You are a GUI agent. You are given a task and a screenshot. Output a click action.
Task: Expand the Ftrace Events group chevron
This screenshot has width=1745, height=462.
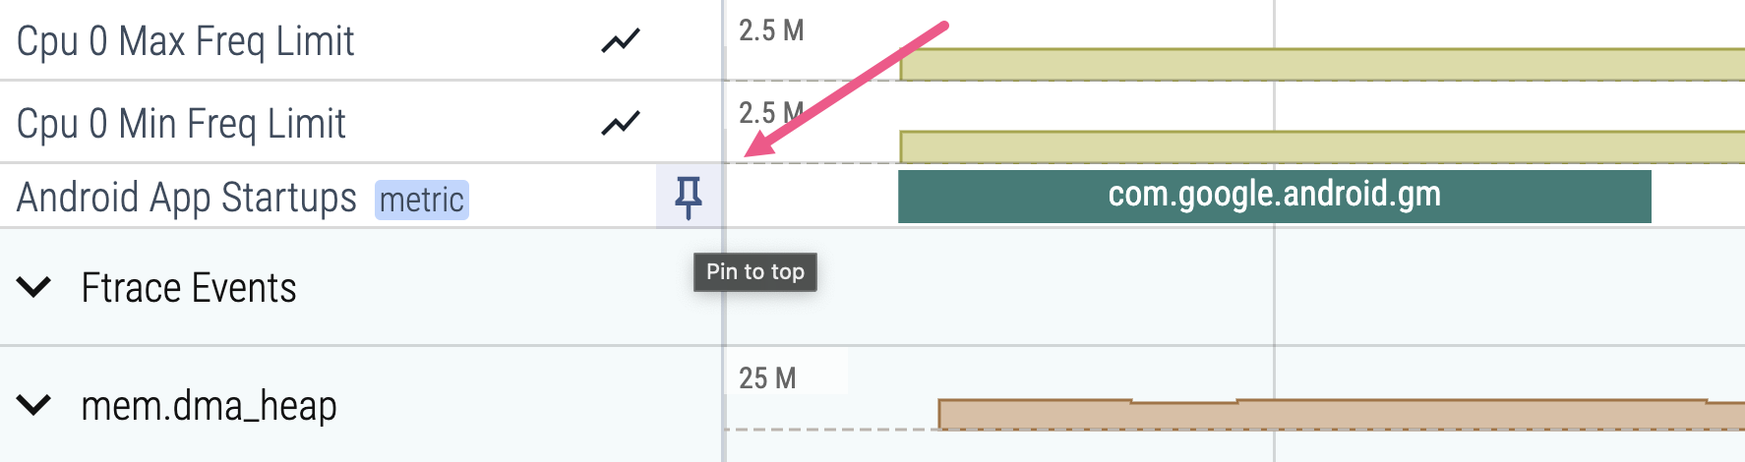tap(34, 287)
